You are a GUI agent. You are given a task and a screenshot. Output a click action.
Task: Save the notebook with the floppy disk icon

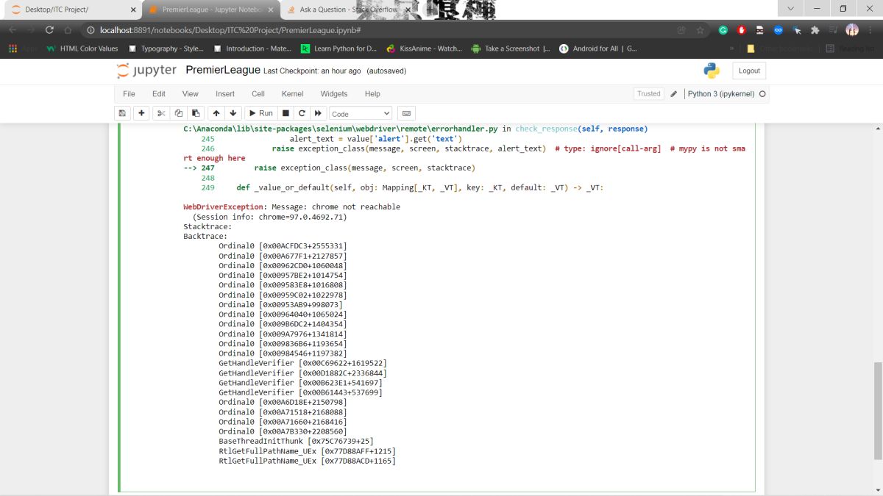pos(122,113)
